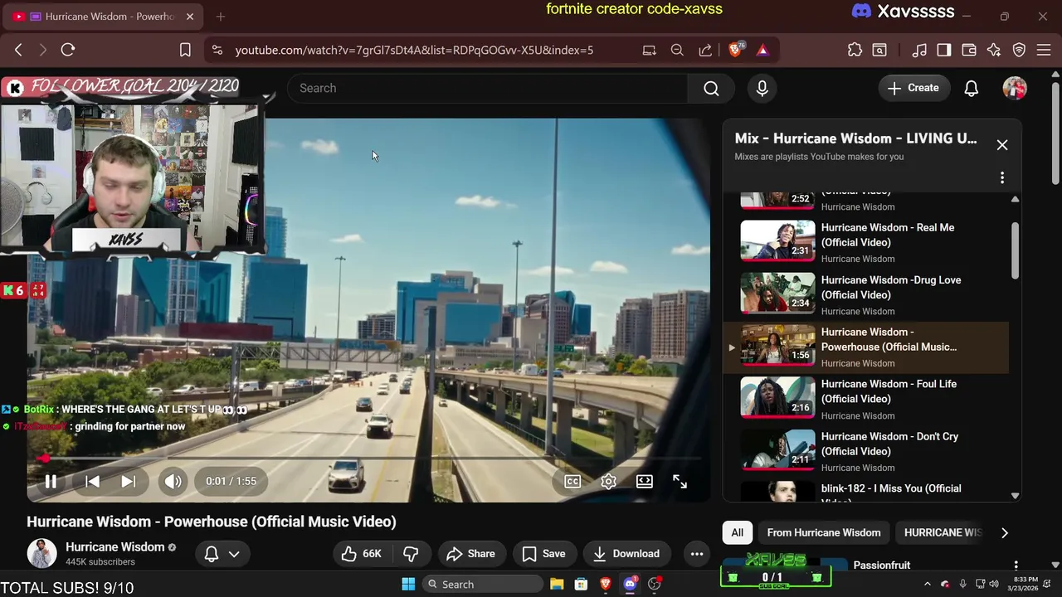Open File Explorer from taskbar
Image resolution: width=1062 pixels, height=597 pixels.
(x=557, y=585)
